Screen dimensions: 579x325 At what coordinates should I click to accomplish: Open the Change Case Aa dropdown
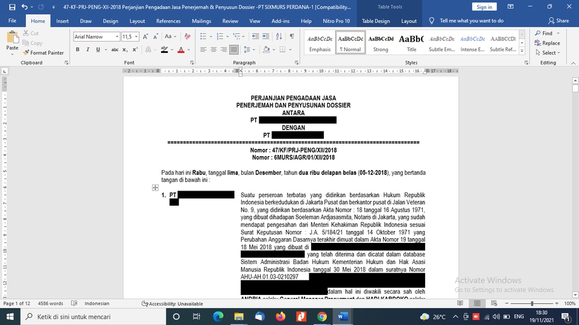(170, 37)
